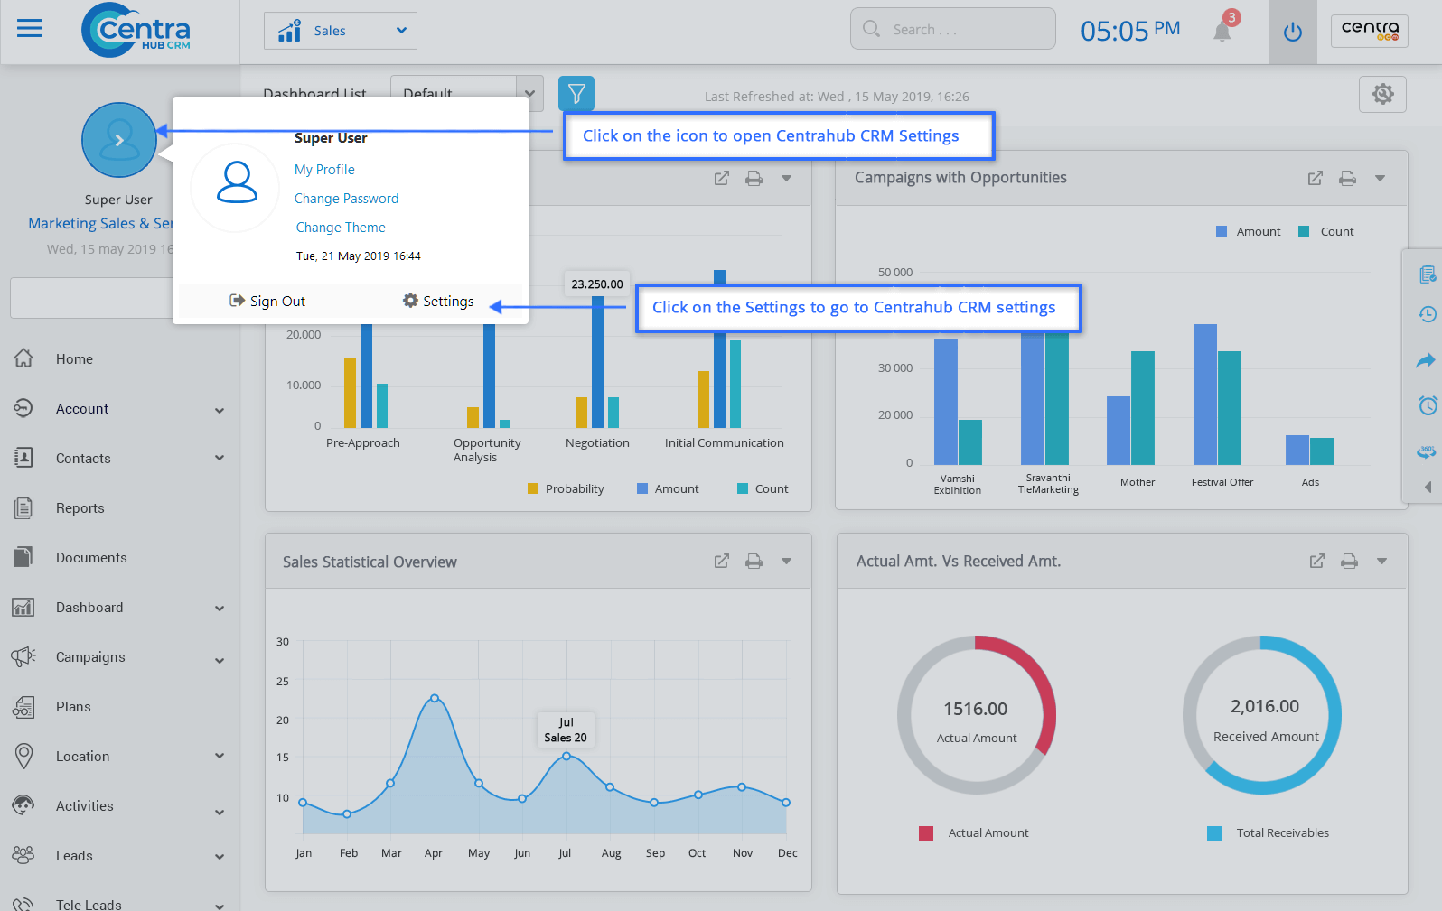Open Actual Amt. Vs Received options arrow
1442x911 pixels.
(1381, 562)
